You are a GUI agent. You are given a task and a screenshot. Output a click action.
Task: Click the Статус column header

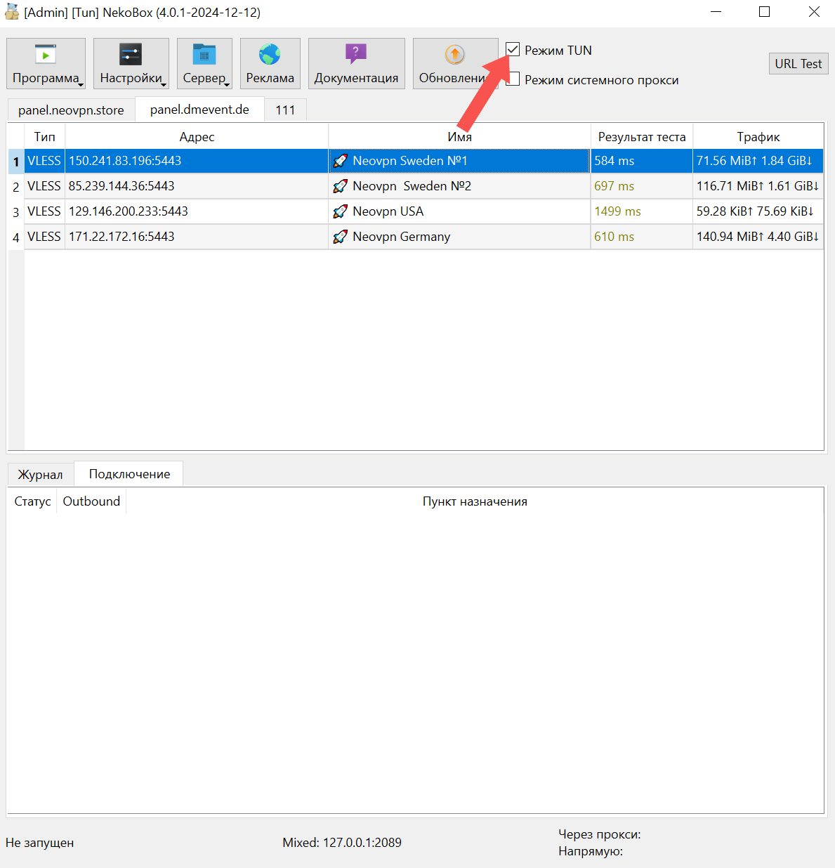(x=32, y=501)
